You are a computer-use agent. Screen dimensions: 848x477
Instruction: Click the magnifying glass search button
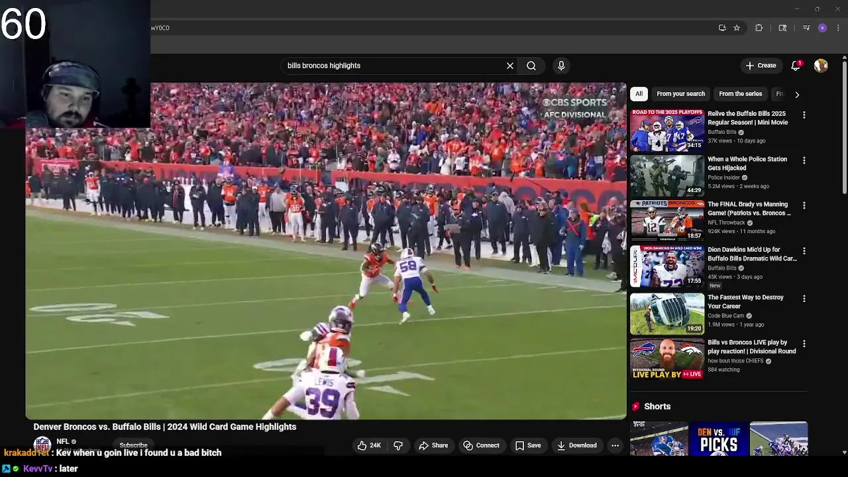tap(531, 66)
